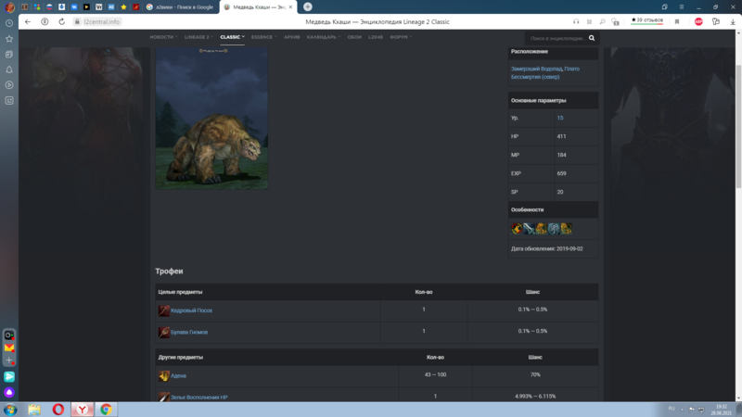
Task: Expand the CLASSIC dropdown menu
Action: 233,37
